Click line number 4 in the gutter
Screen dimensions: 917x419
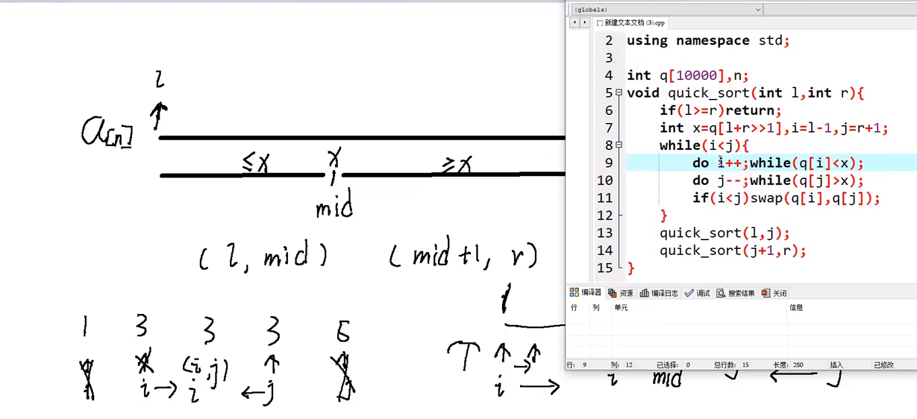(x=609, y=75)
